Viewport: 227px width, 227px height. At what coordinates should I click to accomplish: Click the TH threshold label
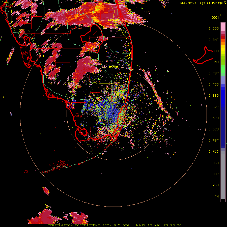217,196
